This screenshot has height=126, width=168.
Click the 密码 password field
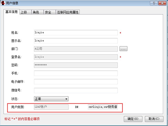click(76, 65)
